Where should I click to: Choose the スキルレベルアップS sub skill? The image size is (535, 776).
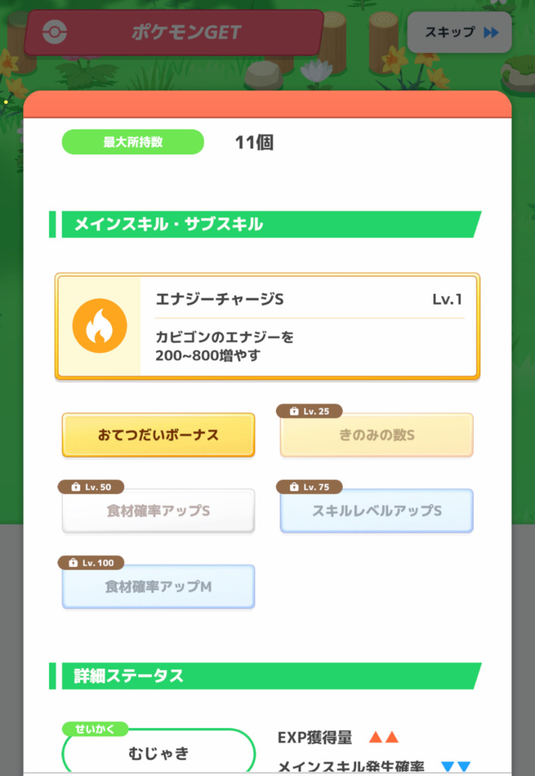(377, 512)
